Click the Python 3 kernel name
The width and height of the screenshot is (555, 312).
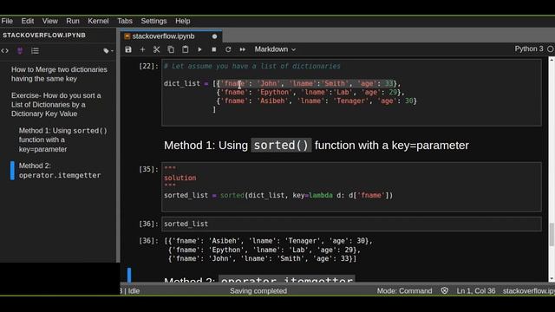pos(529,49)
